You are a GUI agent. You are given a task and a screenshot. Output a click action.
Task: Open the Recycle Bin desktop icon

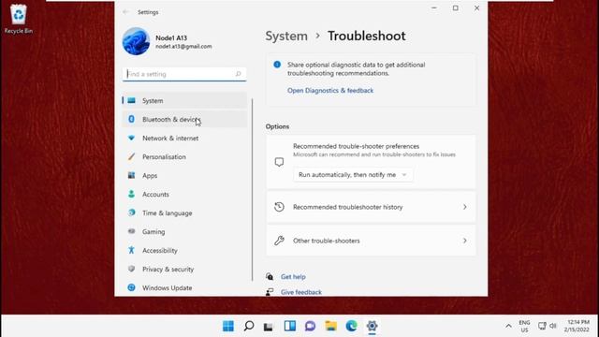pos(19,19)
